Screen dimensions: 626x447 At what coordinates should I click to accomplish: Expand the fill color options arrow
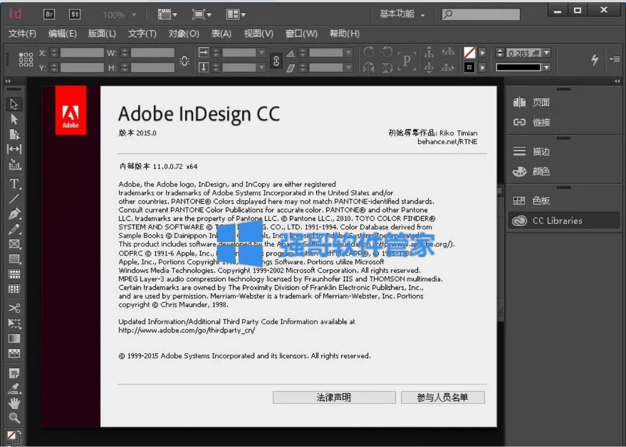pyautogui.click(x=483, y=53)
